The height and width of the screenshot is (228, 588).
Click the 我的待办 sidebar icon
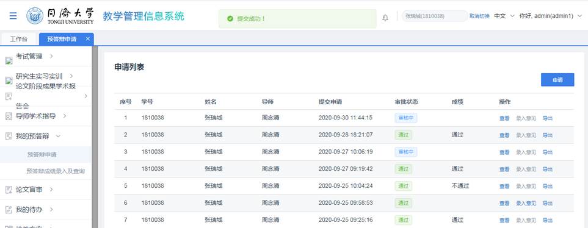click(9, 210)
